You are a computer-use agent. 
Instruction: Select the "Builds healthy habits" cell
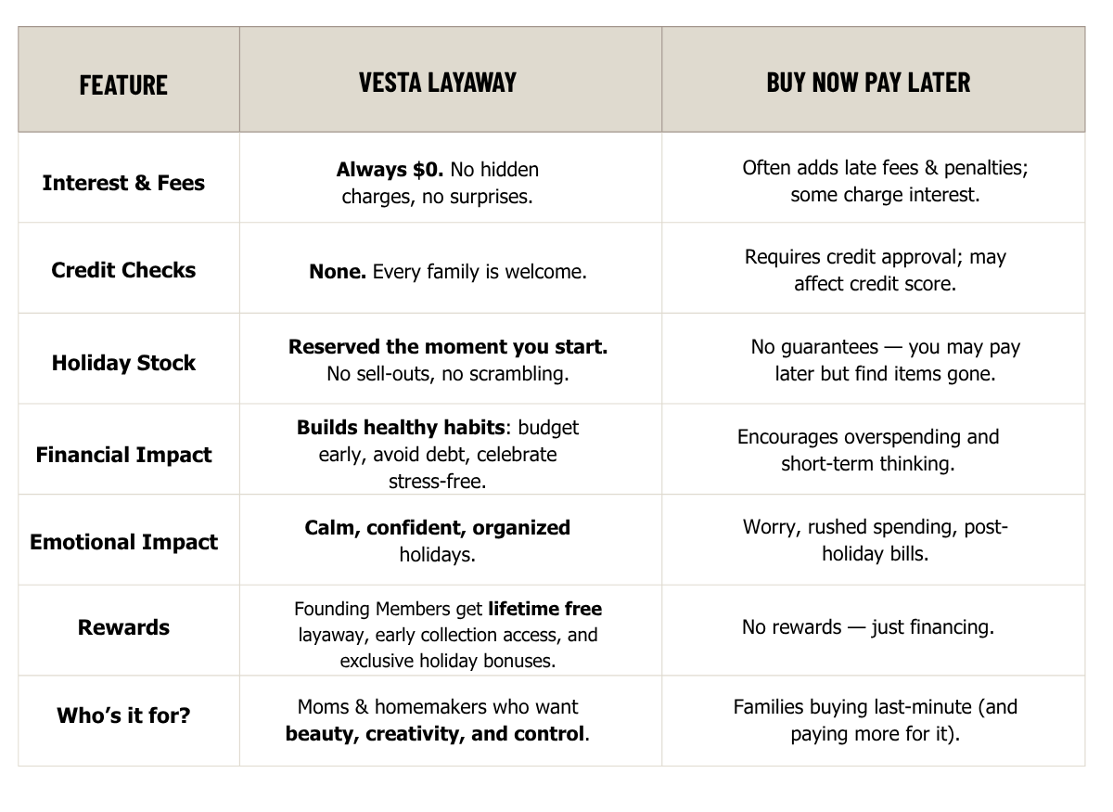[x=437, y=455]
